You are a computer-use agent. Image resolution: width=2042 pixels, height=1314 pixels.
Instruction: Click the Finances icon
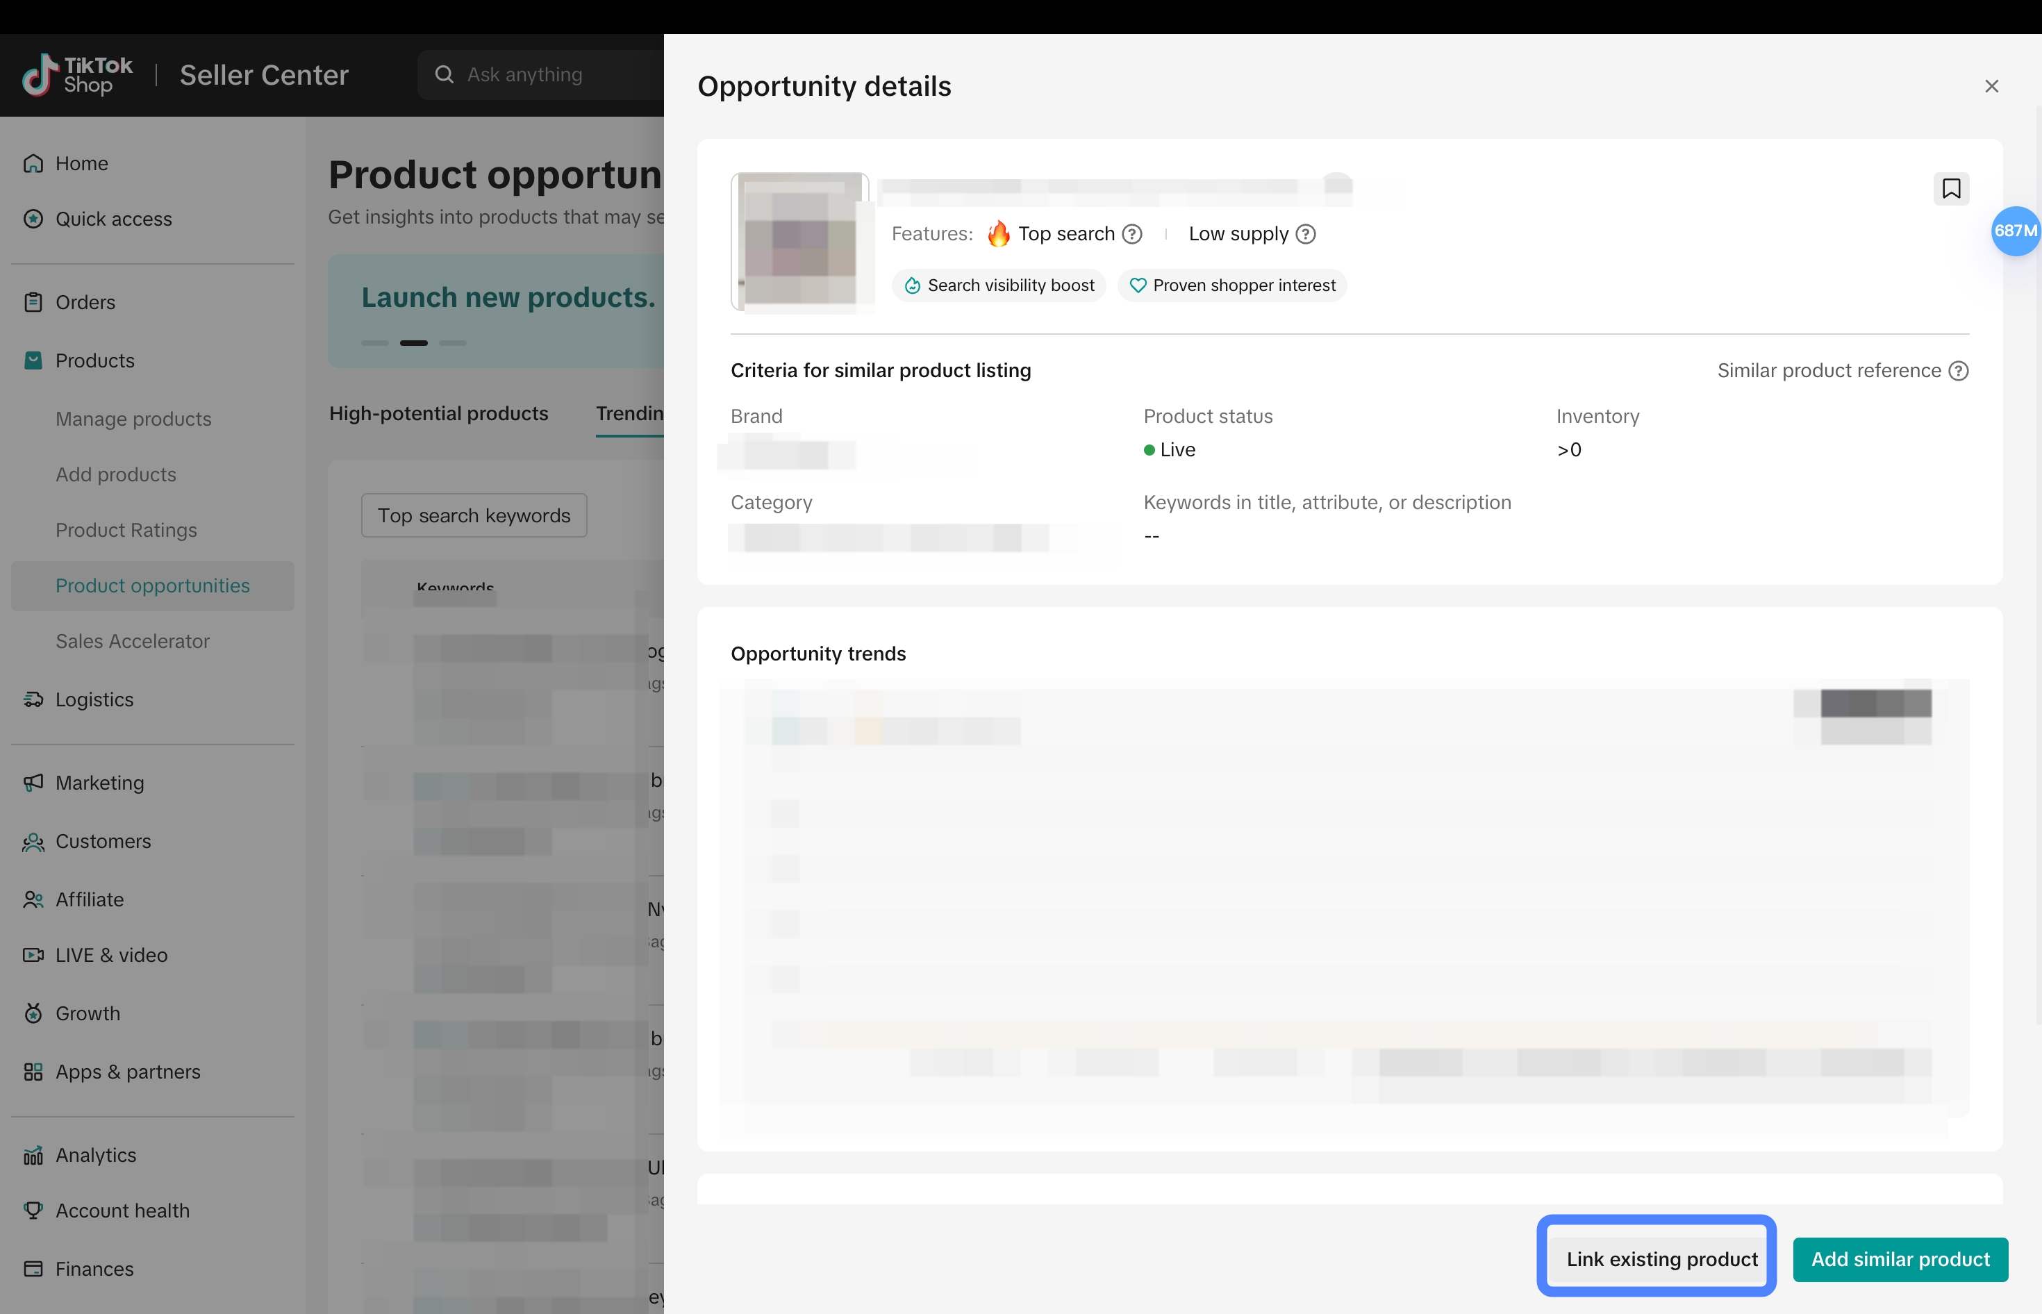(33, 1269)
